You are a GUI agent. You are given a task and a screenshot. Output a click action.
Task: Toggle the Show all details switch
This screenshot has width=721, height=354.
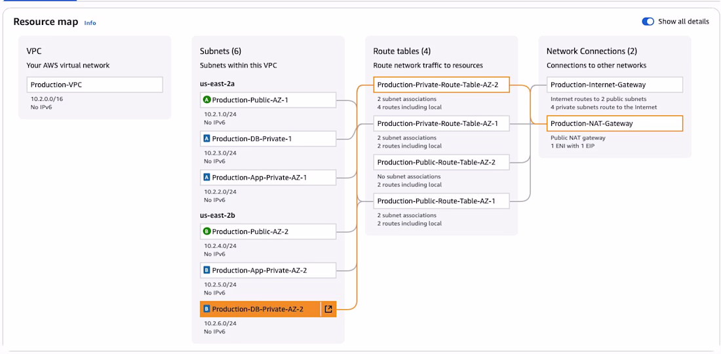[648, 22]
